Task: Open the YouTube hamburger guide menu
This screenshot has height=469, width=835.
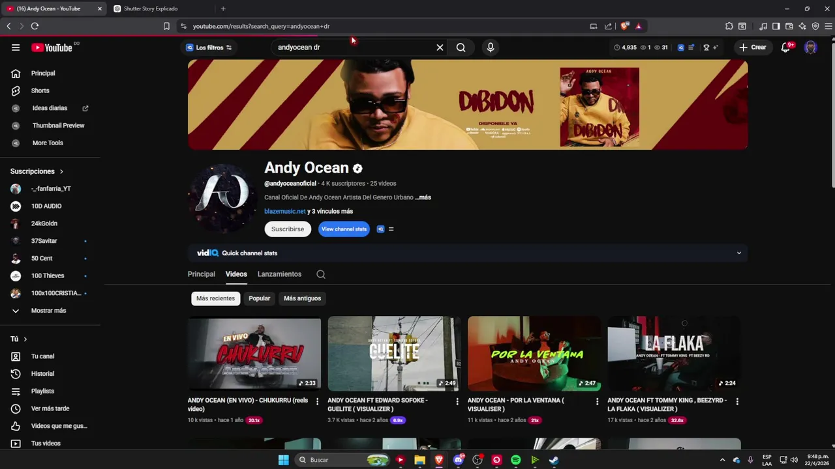Action: (16, 48)
